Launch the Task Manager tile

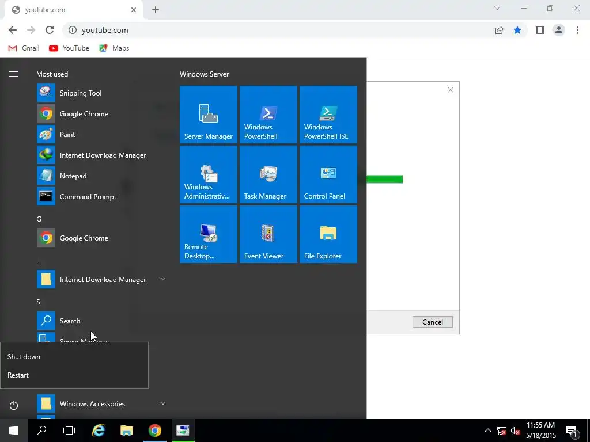(268, 174)
